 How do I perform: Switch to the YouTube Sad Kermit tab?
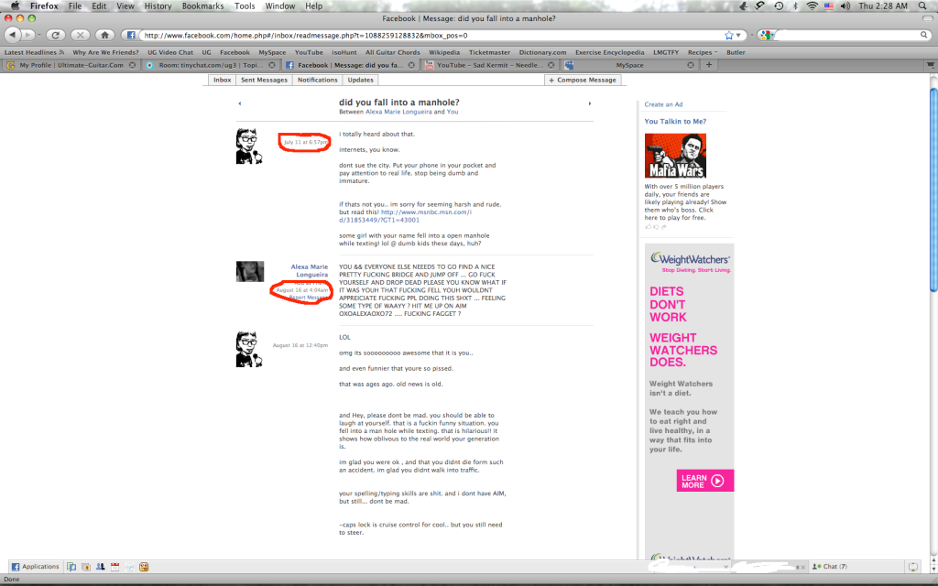[489, 65]
